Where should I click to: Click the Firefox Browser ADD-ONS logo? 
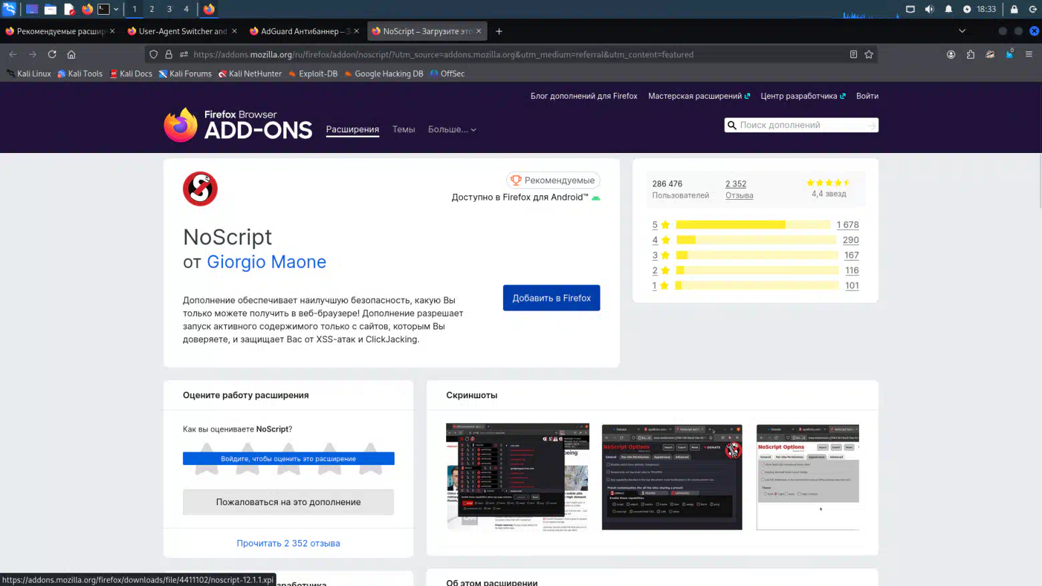click(238, 124)
